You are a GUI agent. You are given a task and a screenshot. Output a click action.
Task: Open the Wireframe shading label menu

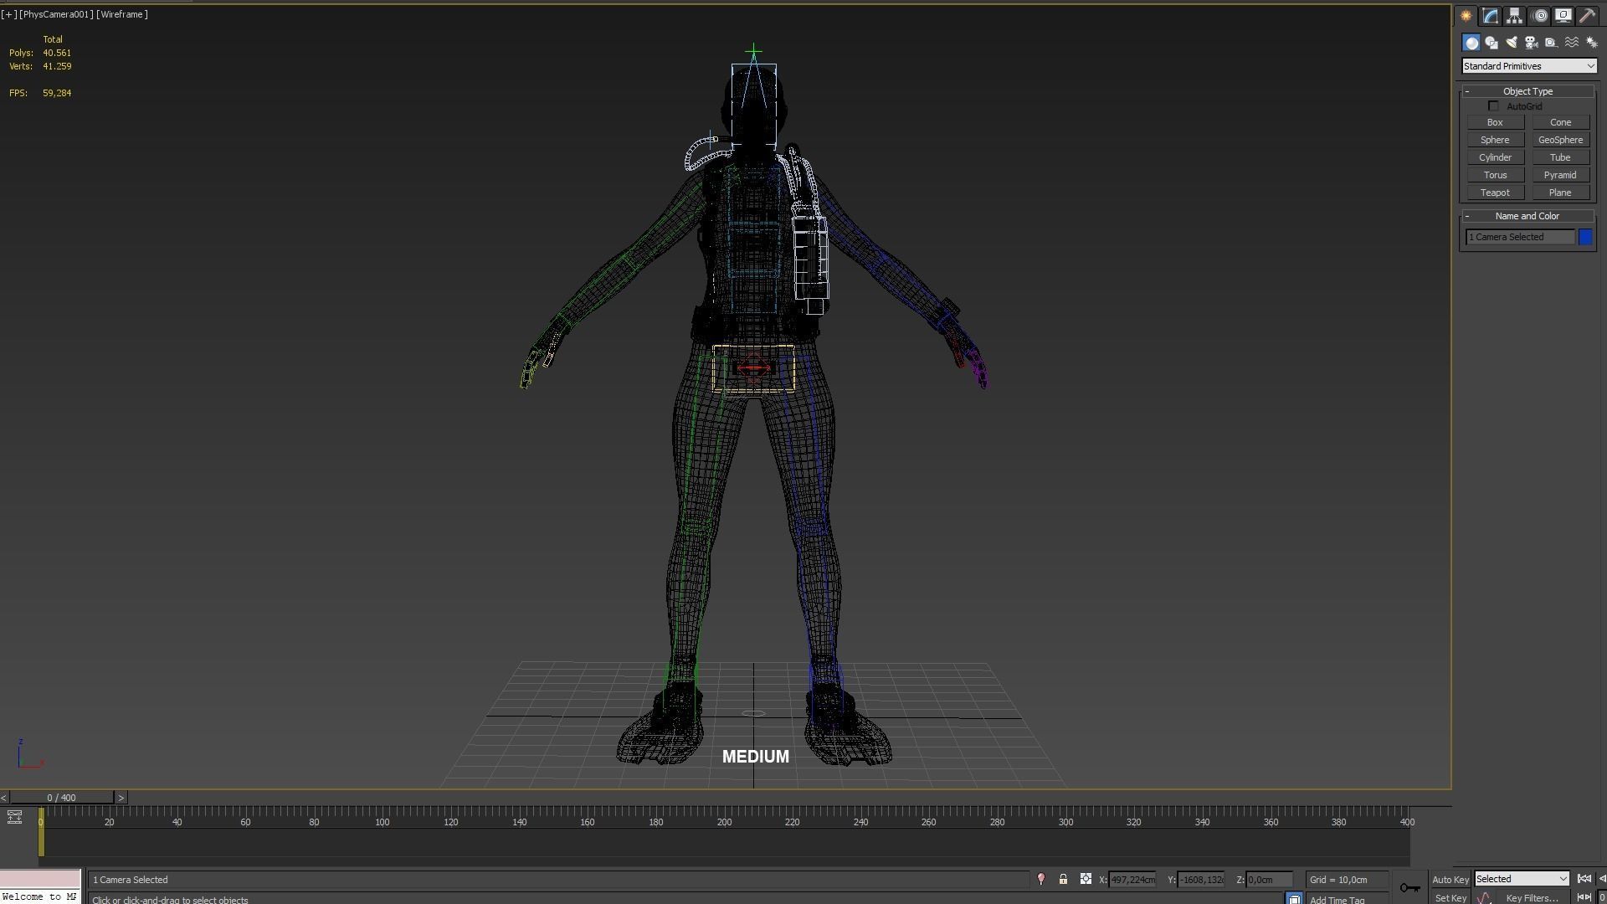122,14
